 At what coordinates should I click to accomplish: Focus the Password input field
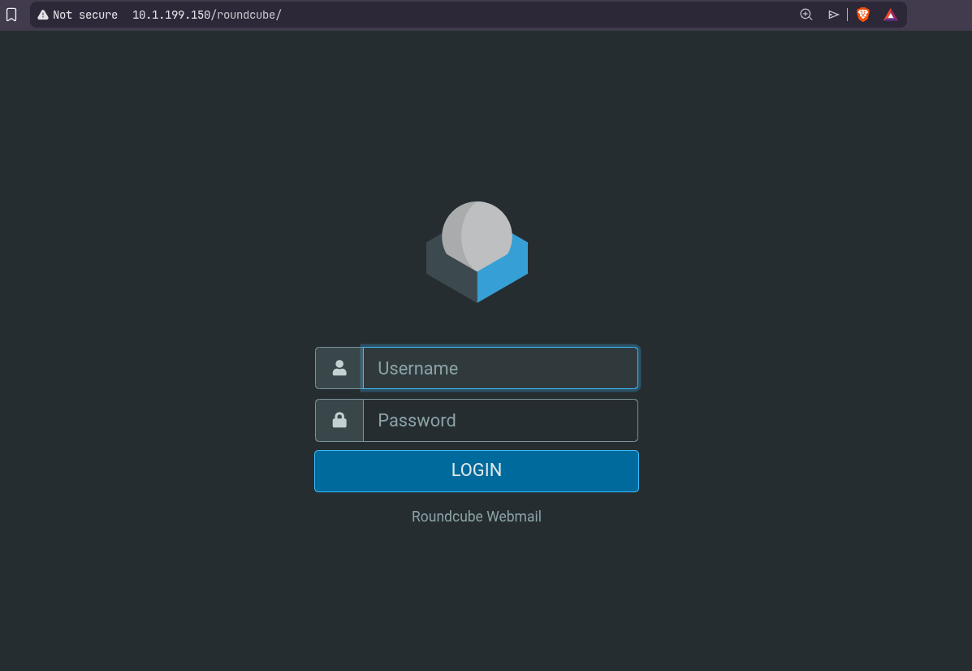[x=500, y=420]
